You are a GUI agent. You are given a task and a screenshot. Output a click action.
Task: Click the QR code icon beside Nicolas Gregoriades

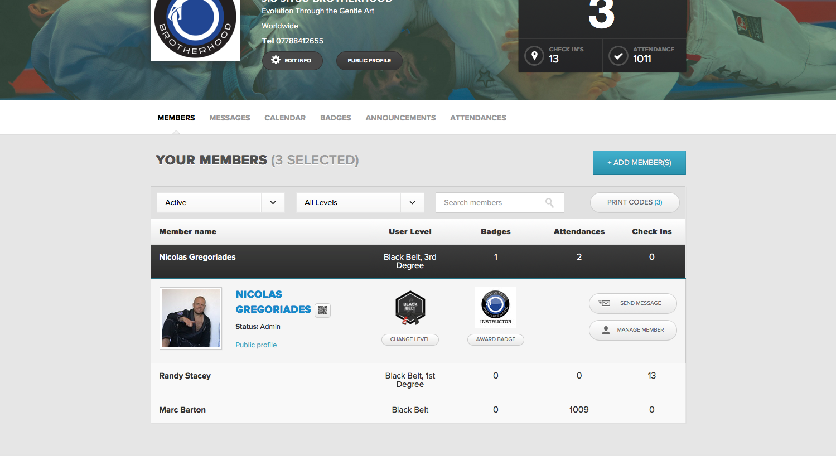322,311
